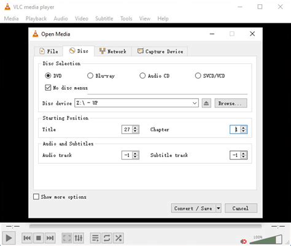The width and height of the screenshot is (291, 246).
Task: Uncheck the No disc menus checkbox
Action: [48, 88]
